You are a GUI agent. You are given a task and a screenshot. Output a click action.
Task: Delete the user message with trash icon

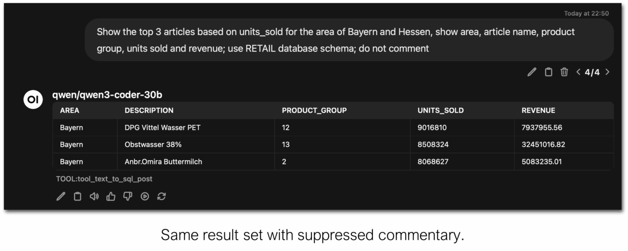point(564,72)
